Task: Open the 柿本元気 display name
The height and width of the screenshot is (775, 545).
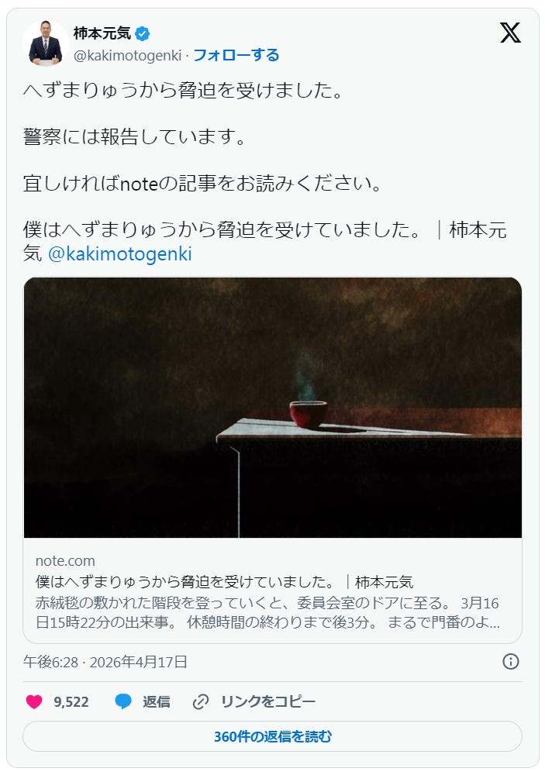Action: [x=102, y=33]
